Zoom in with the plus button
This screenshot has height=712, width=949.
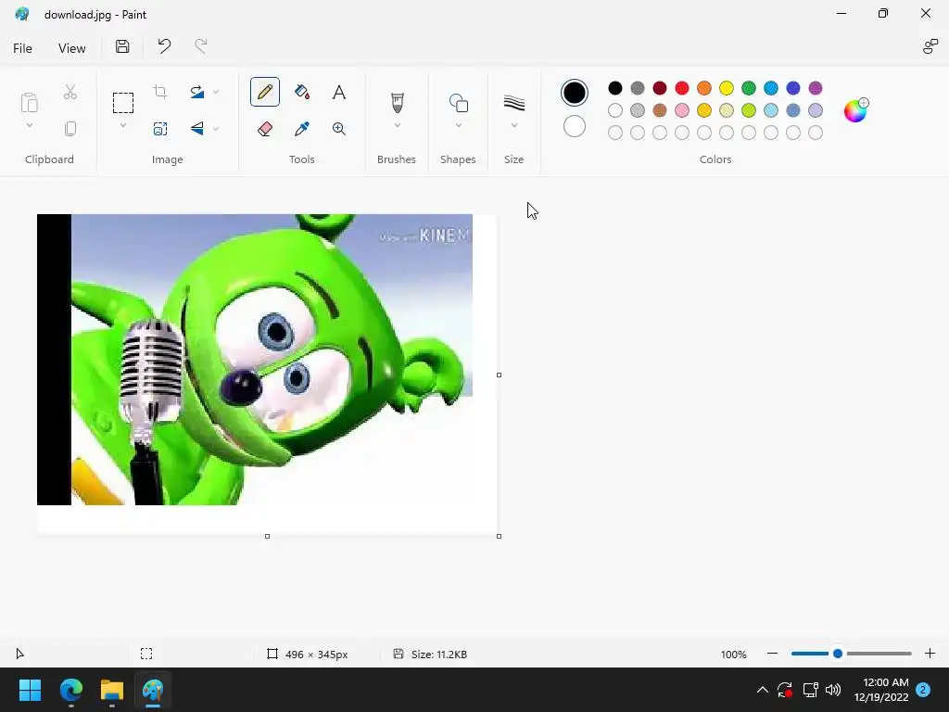(x=930, y=654)
